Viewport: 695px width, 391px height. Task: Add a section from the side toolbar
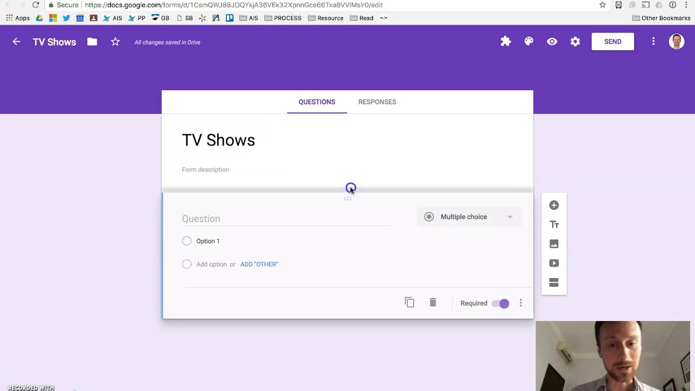554,282
